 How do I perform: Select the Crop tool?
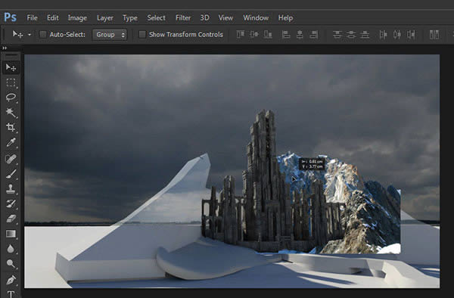[11, 127]
